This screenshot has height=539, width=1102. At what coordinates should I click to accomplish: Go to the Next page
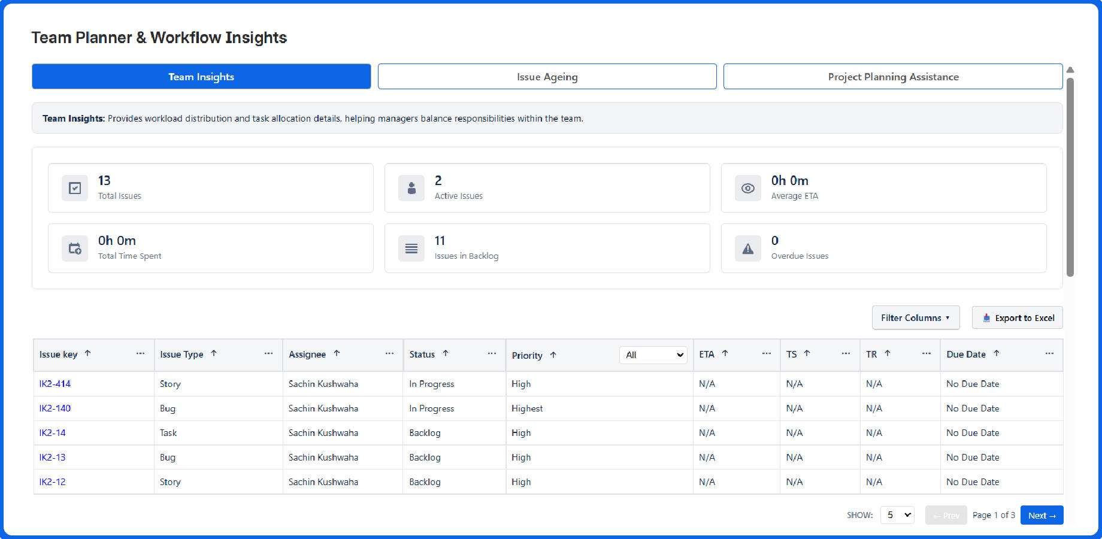(x=1042, y=515)
